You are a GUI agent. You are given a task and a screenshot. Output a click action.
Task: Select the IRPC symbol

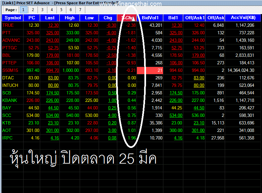point(8,138)
